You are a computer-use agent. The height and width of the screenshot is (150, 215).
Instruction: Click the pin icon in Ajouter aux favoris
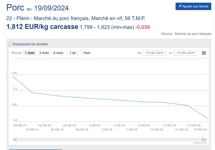180,6
